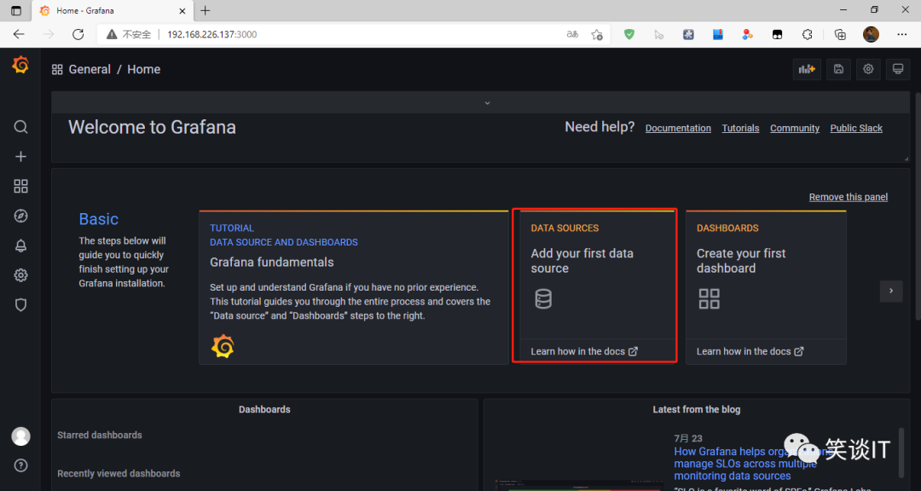Open Grafana logo home menu
This screenshot has width=921, height=491.
[20, 65]
